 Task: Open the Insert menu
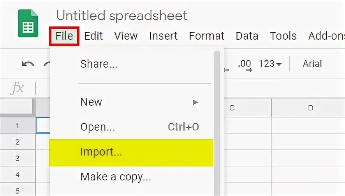[x=163, y=36]
